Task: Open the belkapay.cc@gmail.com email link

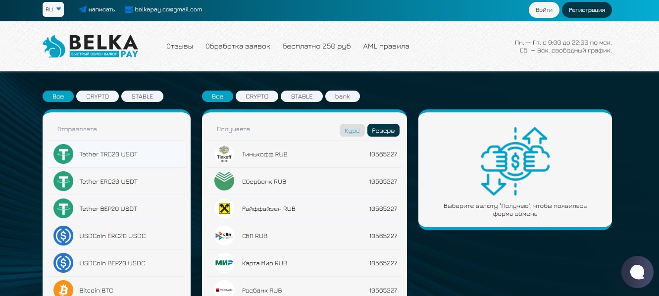Action: click(x=168, y=9)
